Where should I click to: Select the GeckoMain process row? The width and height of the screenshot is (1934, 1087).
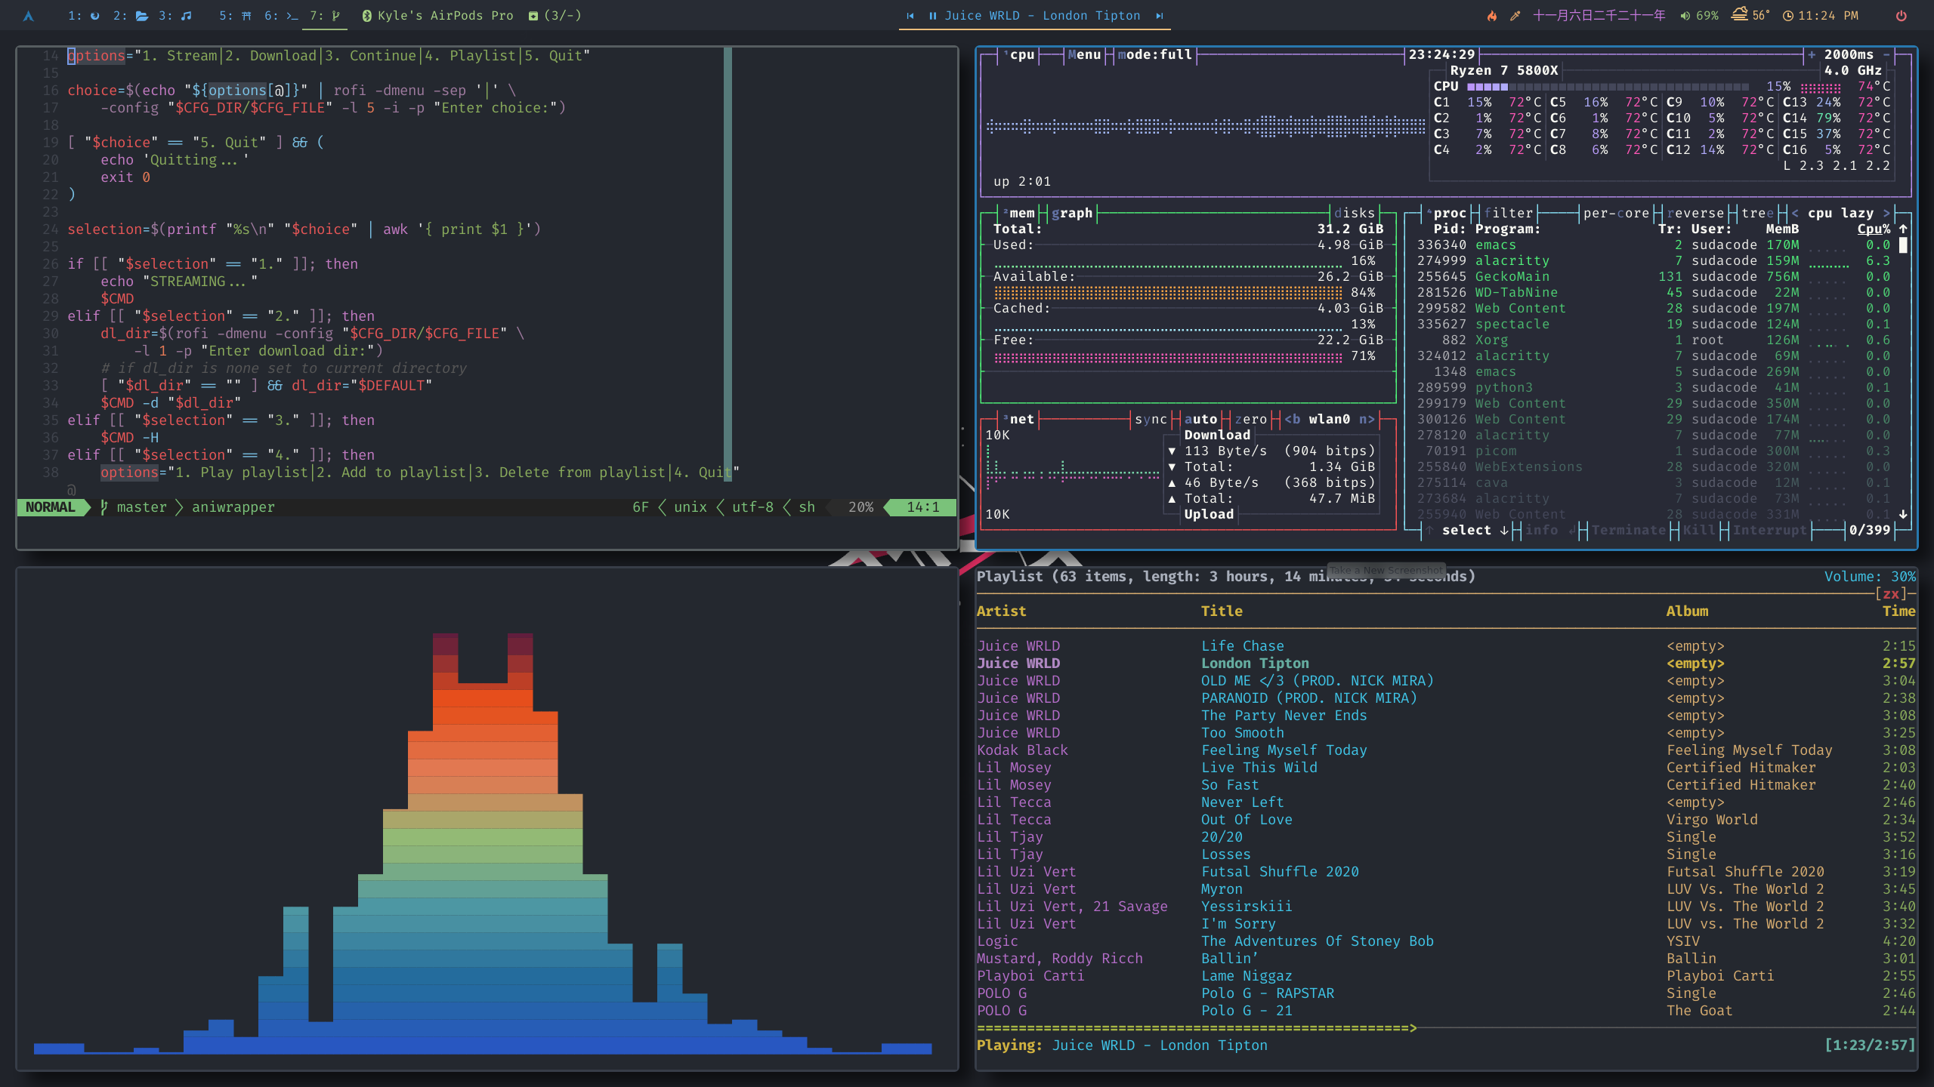click(1653, 276)
